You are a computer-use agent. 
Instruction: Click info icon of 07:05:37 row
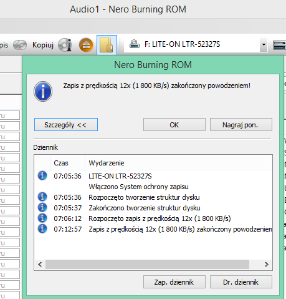(x=42, y=207)
